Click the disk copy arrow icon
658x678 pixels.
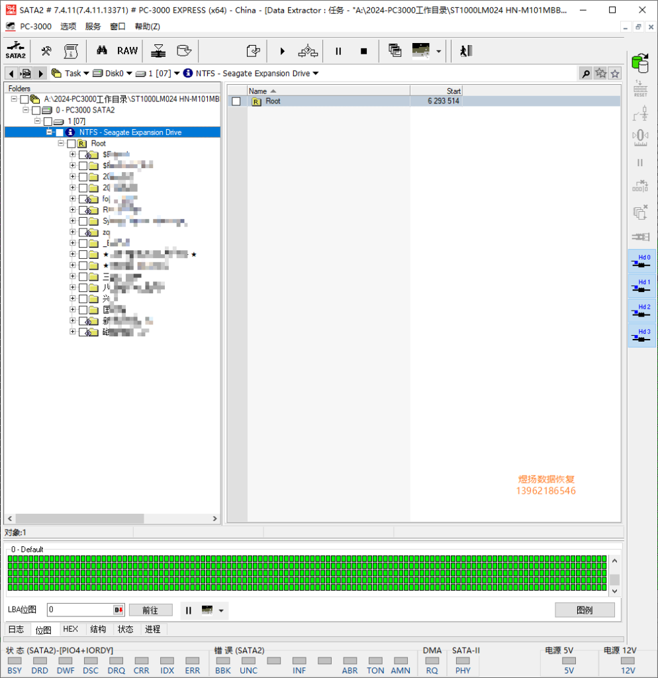(184, 51)
